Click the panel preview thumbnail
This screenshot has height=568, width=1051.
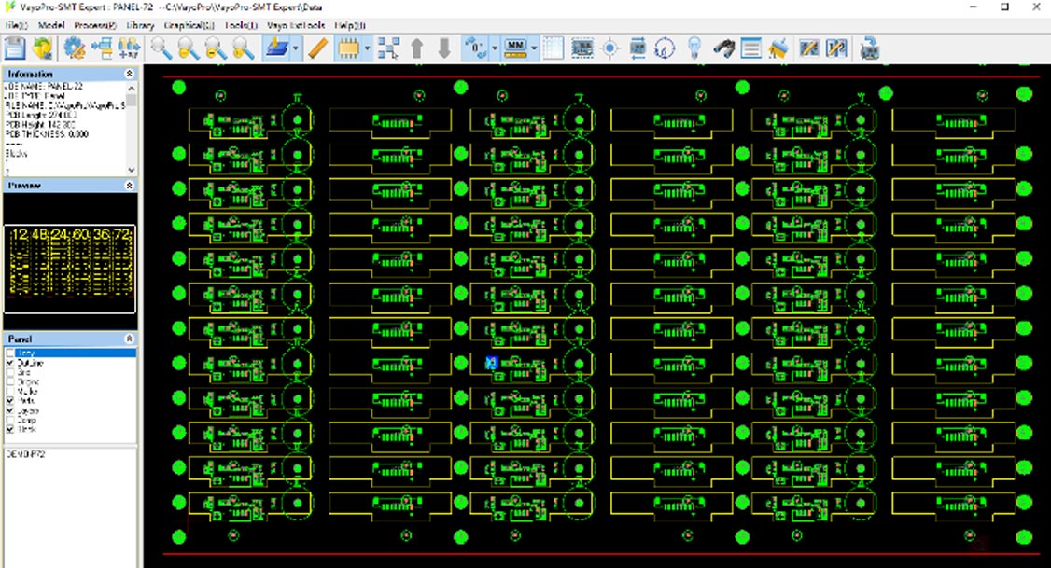tap(70, 264)
